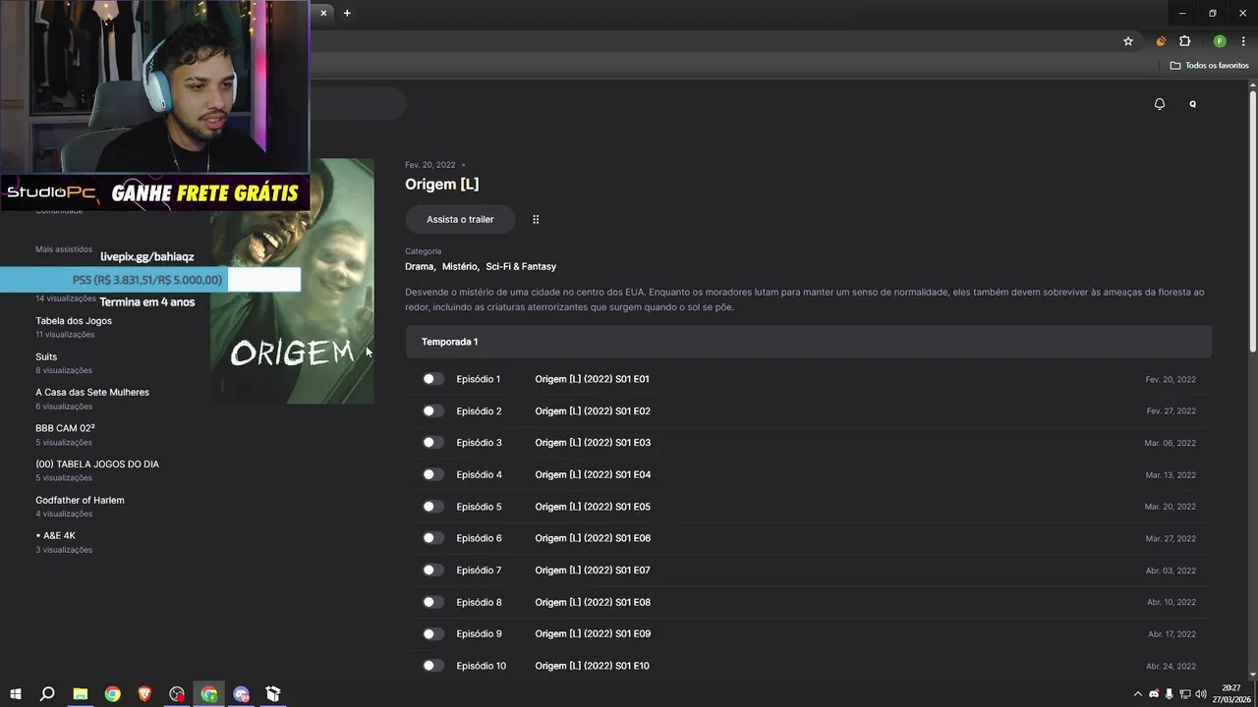The width and height of the screenshot is (1258, 707).
Task: Toggle watched switch for Episódio 8
Action: point(432,602)
